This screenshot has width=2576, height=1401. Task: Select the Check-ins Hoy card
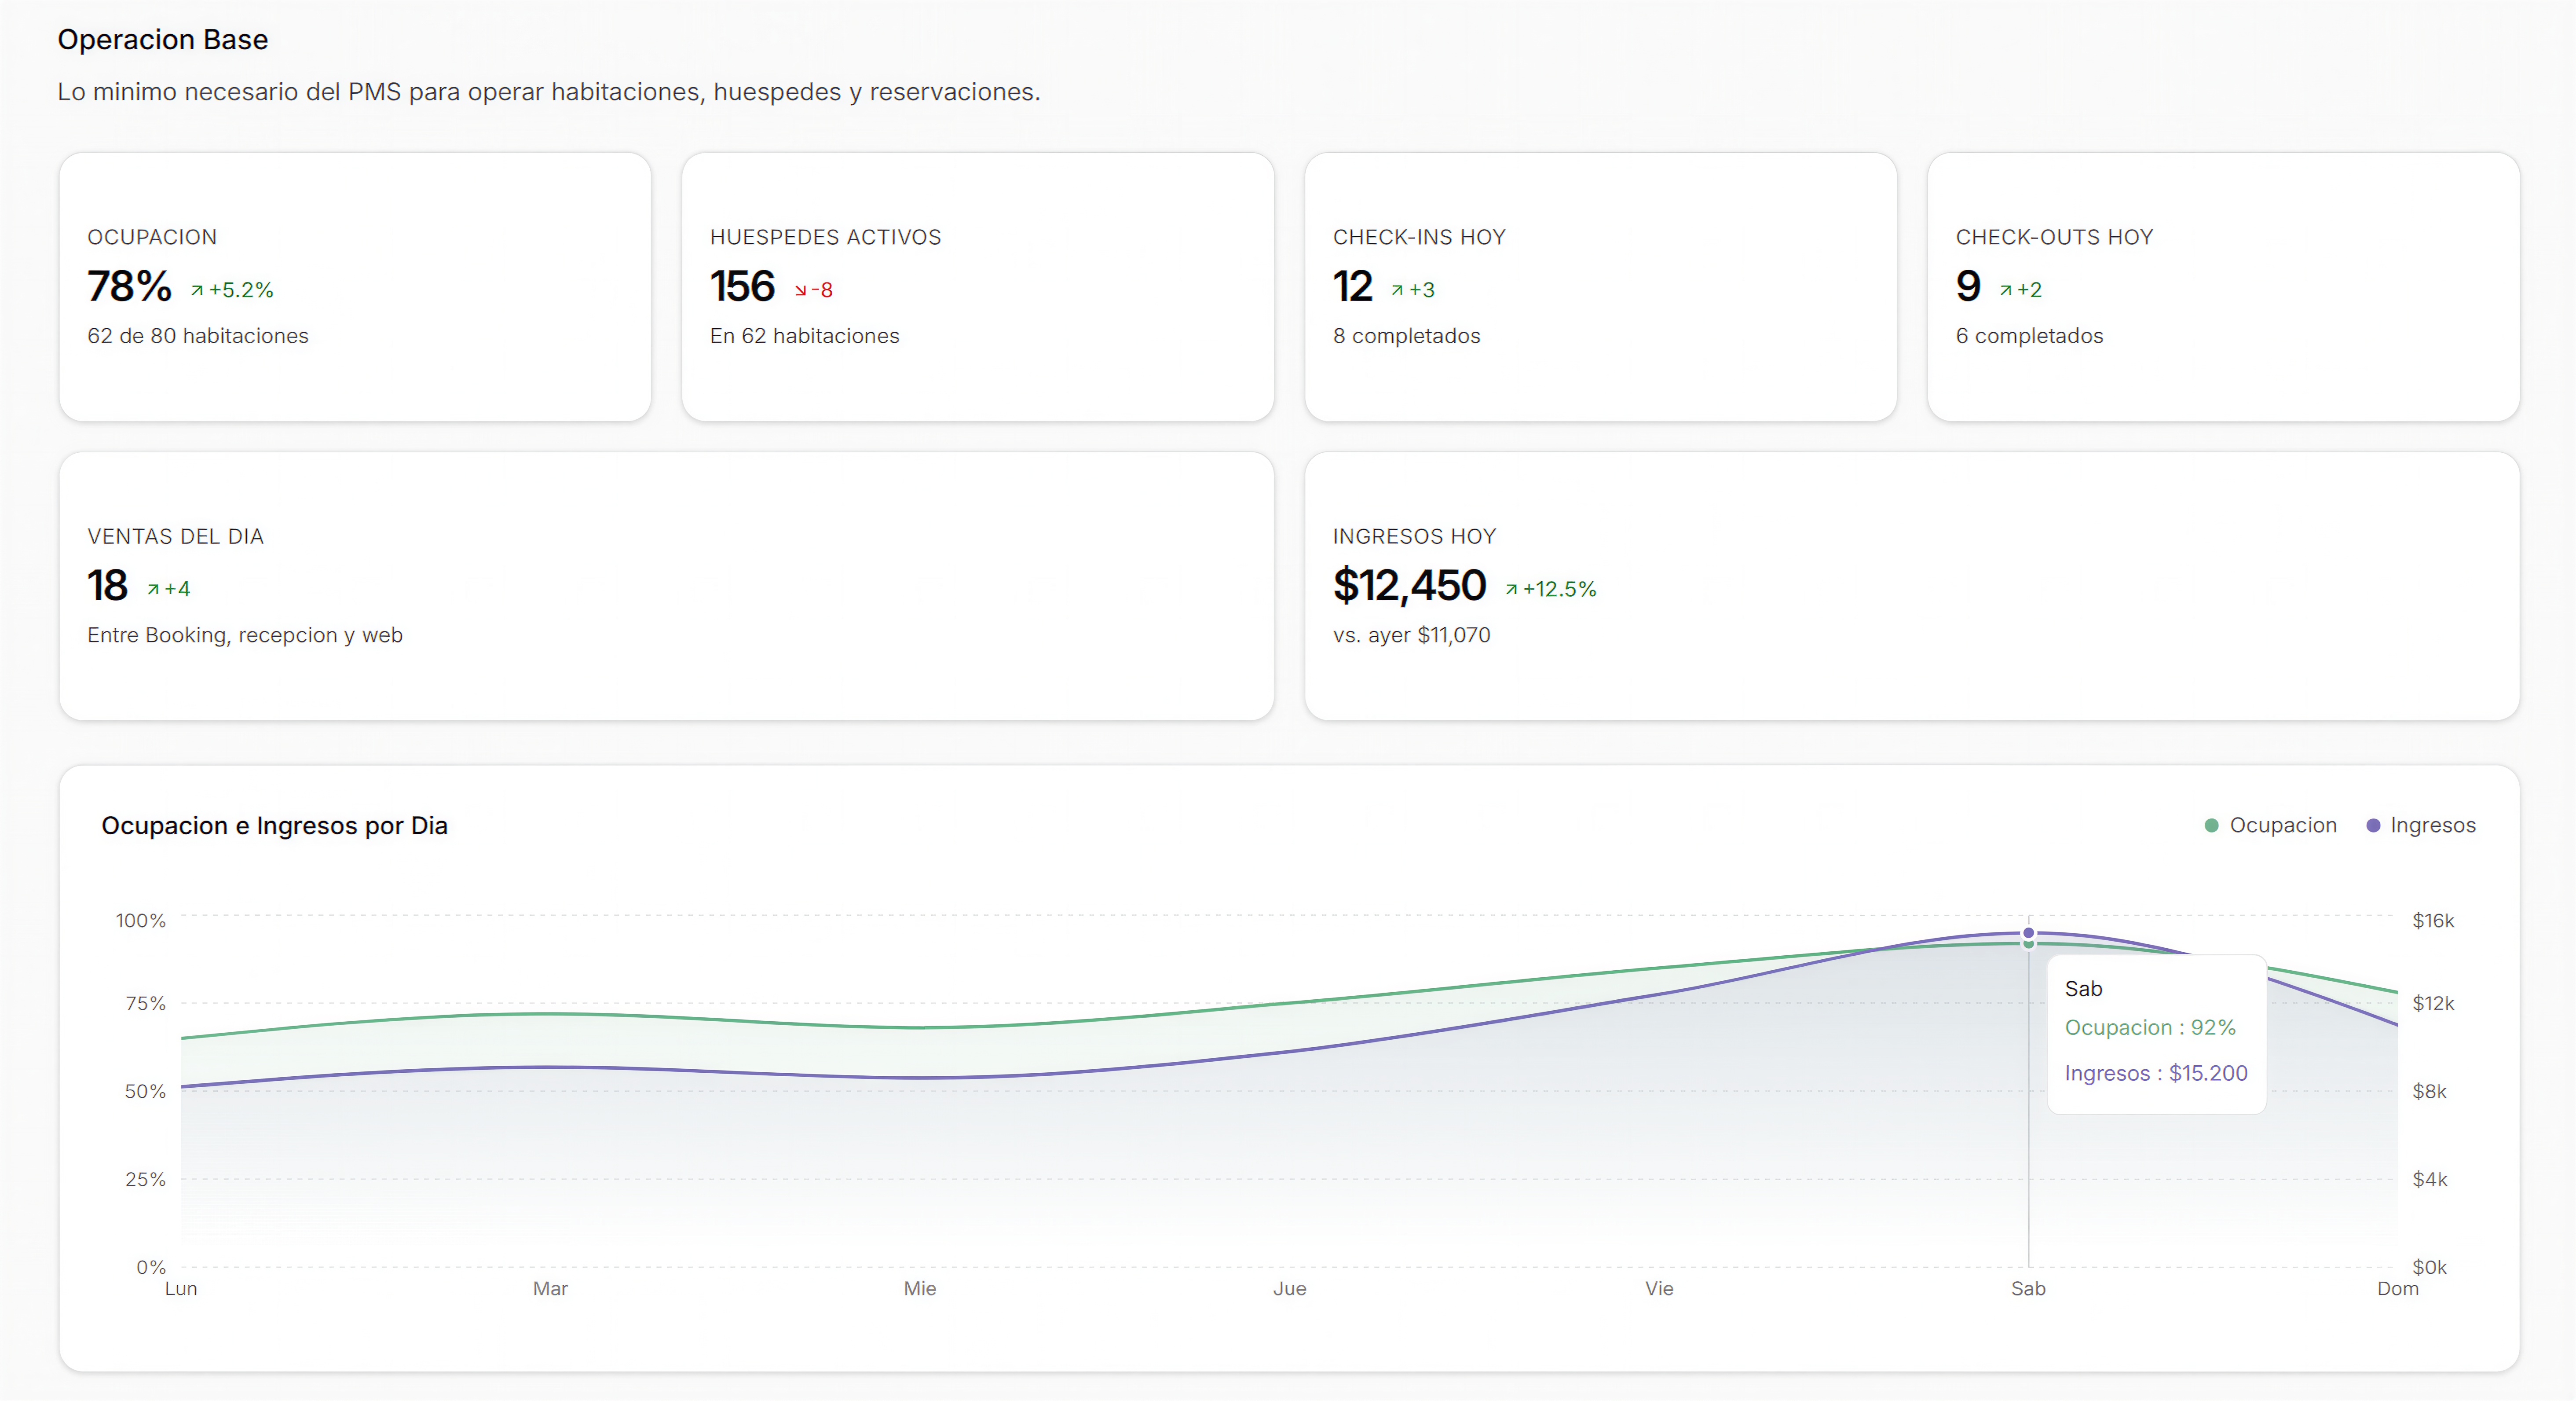click(1600, 287)
